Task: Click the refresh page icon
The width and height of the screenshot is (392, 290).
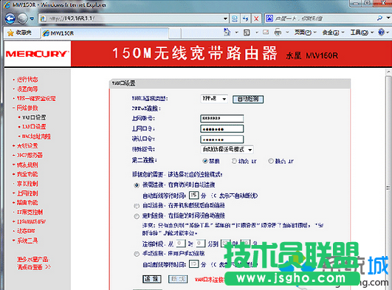Action: [246, 18]
